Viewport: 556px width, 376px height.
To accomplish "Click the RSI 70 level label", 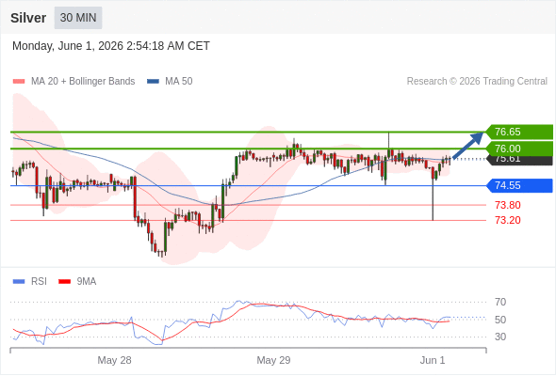I will tap(500, 302).
